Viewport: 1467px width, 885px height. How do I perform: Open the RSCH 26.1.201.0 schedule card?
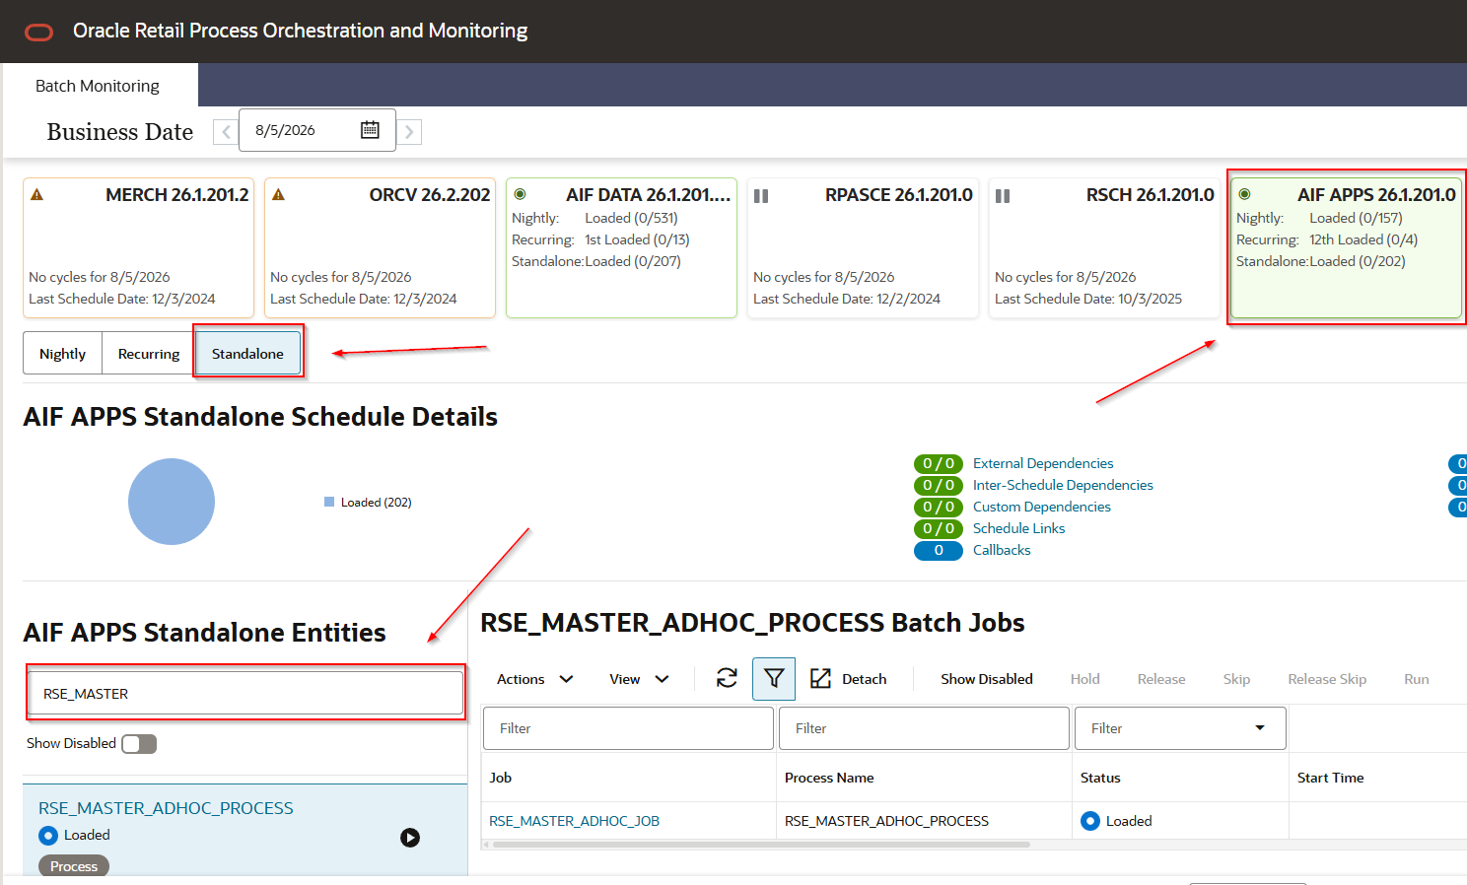(x=1104, y=247)
